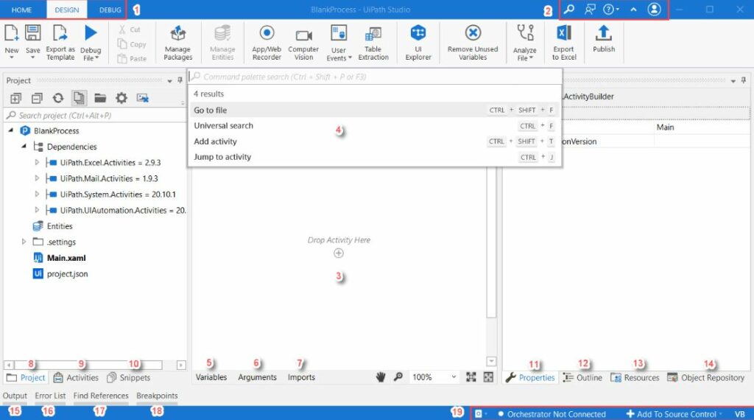Open the user account profile icon
754x420 pixels.
tap(654, 9)
